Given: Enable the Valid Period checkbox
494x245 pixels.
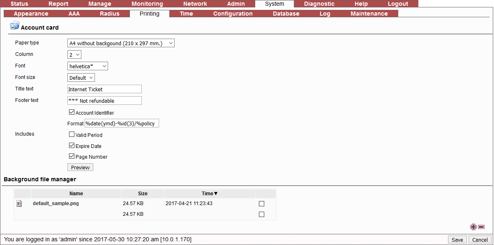Looking at the screenshot, I should point(72,134).
